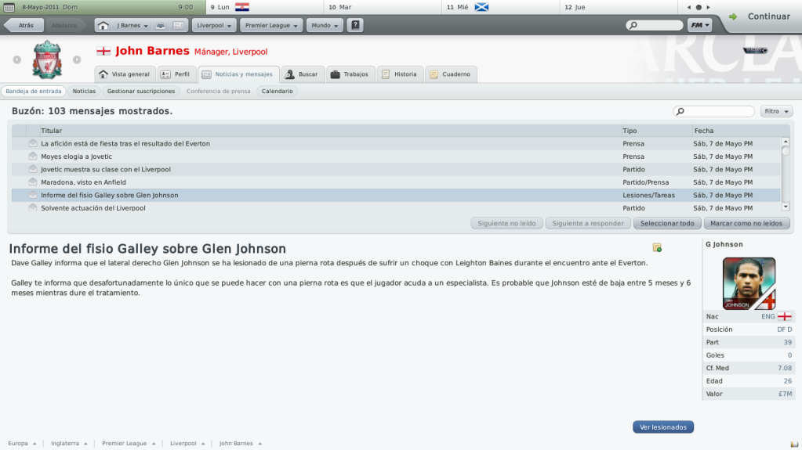Open the Gestionar suscripciones sub-tab
Viewport: 802px width, 450px height.
140,91
